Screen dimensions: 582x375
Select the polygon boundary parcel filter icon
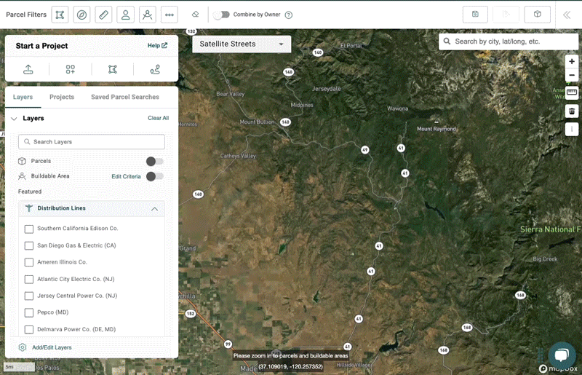click(60, 15)
